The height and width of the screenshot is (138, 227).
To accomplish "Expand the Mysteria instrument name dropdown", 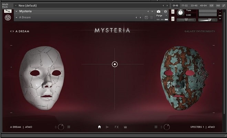I will pos(17,11).
